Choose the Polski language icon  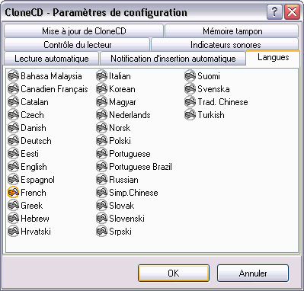(102, 141)
